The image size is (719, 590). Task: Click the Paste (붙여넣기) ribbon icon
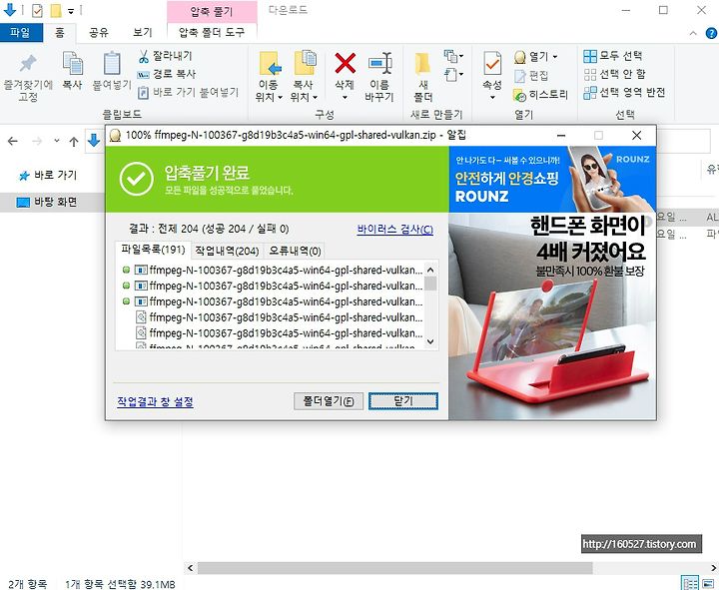coord(112,64)
